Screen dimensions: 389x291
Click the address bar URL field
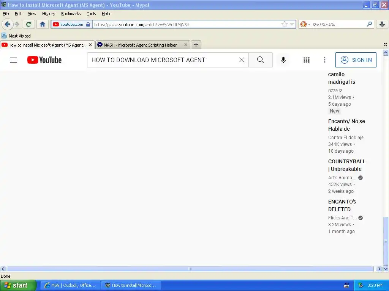187,24
